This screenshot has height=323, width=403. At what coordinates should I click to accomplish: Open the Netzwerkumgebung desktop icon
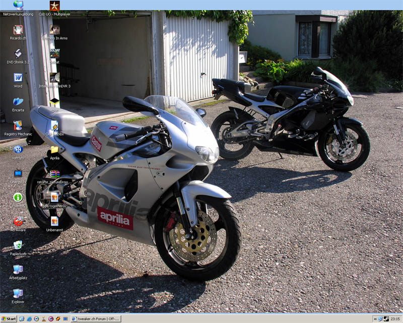[18, 6]
